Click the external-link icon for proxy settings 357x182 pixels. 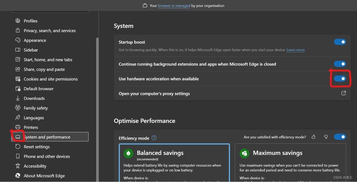tap(344, 93)
